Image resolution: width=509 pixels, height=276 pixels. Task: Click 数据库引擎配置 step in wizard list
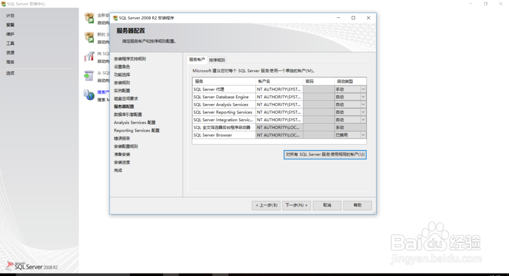pyautogui.click(x=128, y=114)
